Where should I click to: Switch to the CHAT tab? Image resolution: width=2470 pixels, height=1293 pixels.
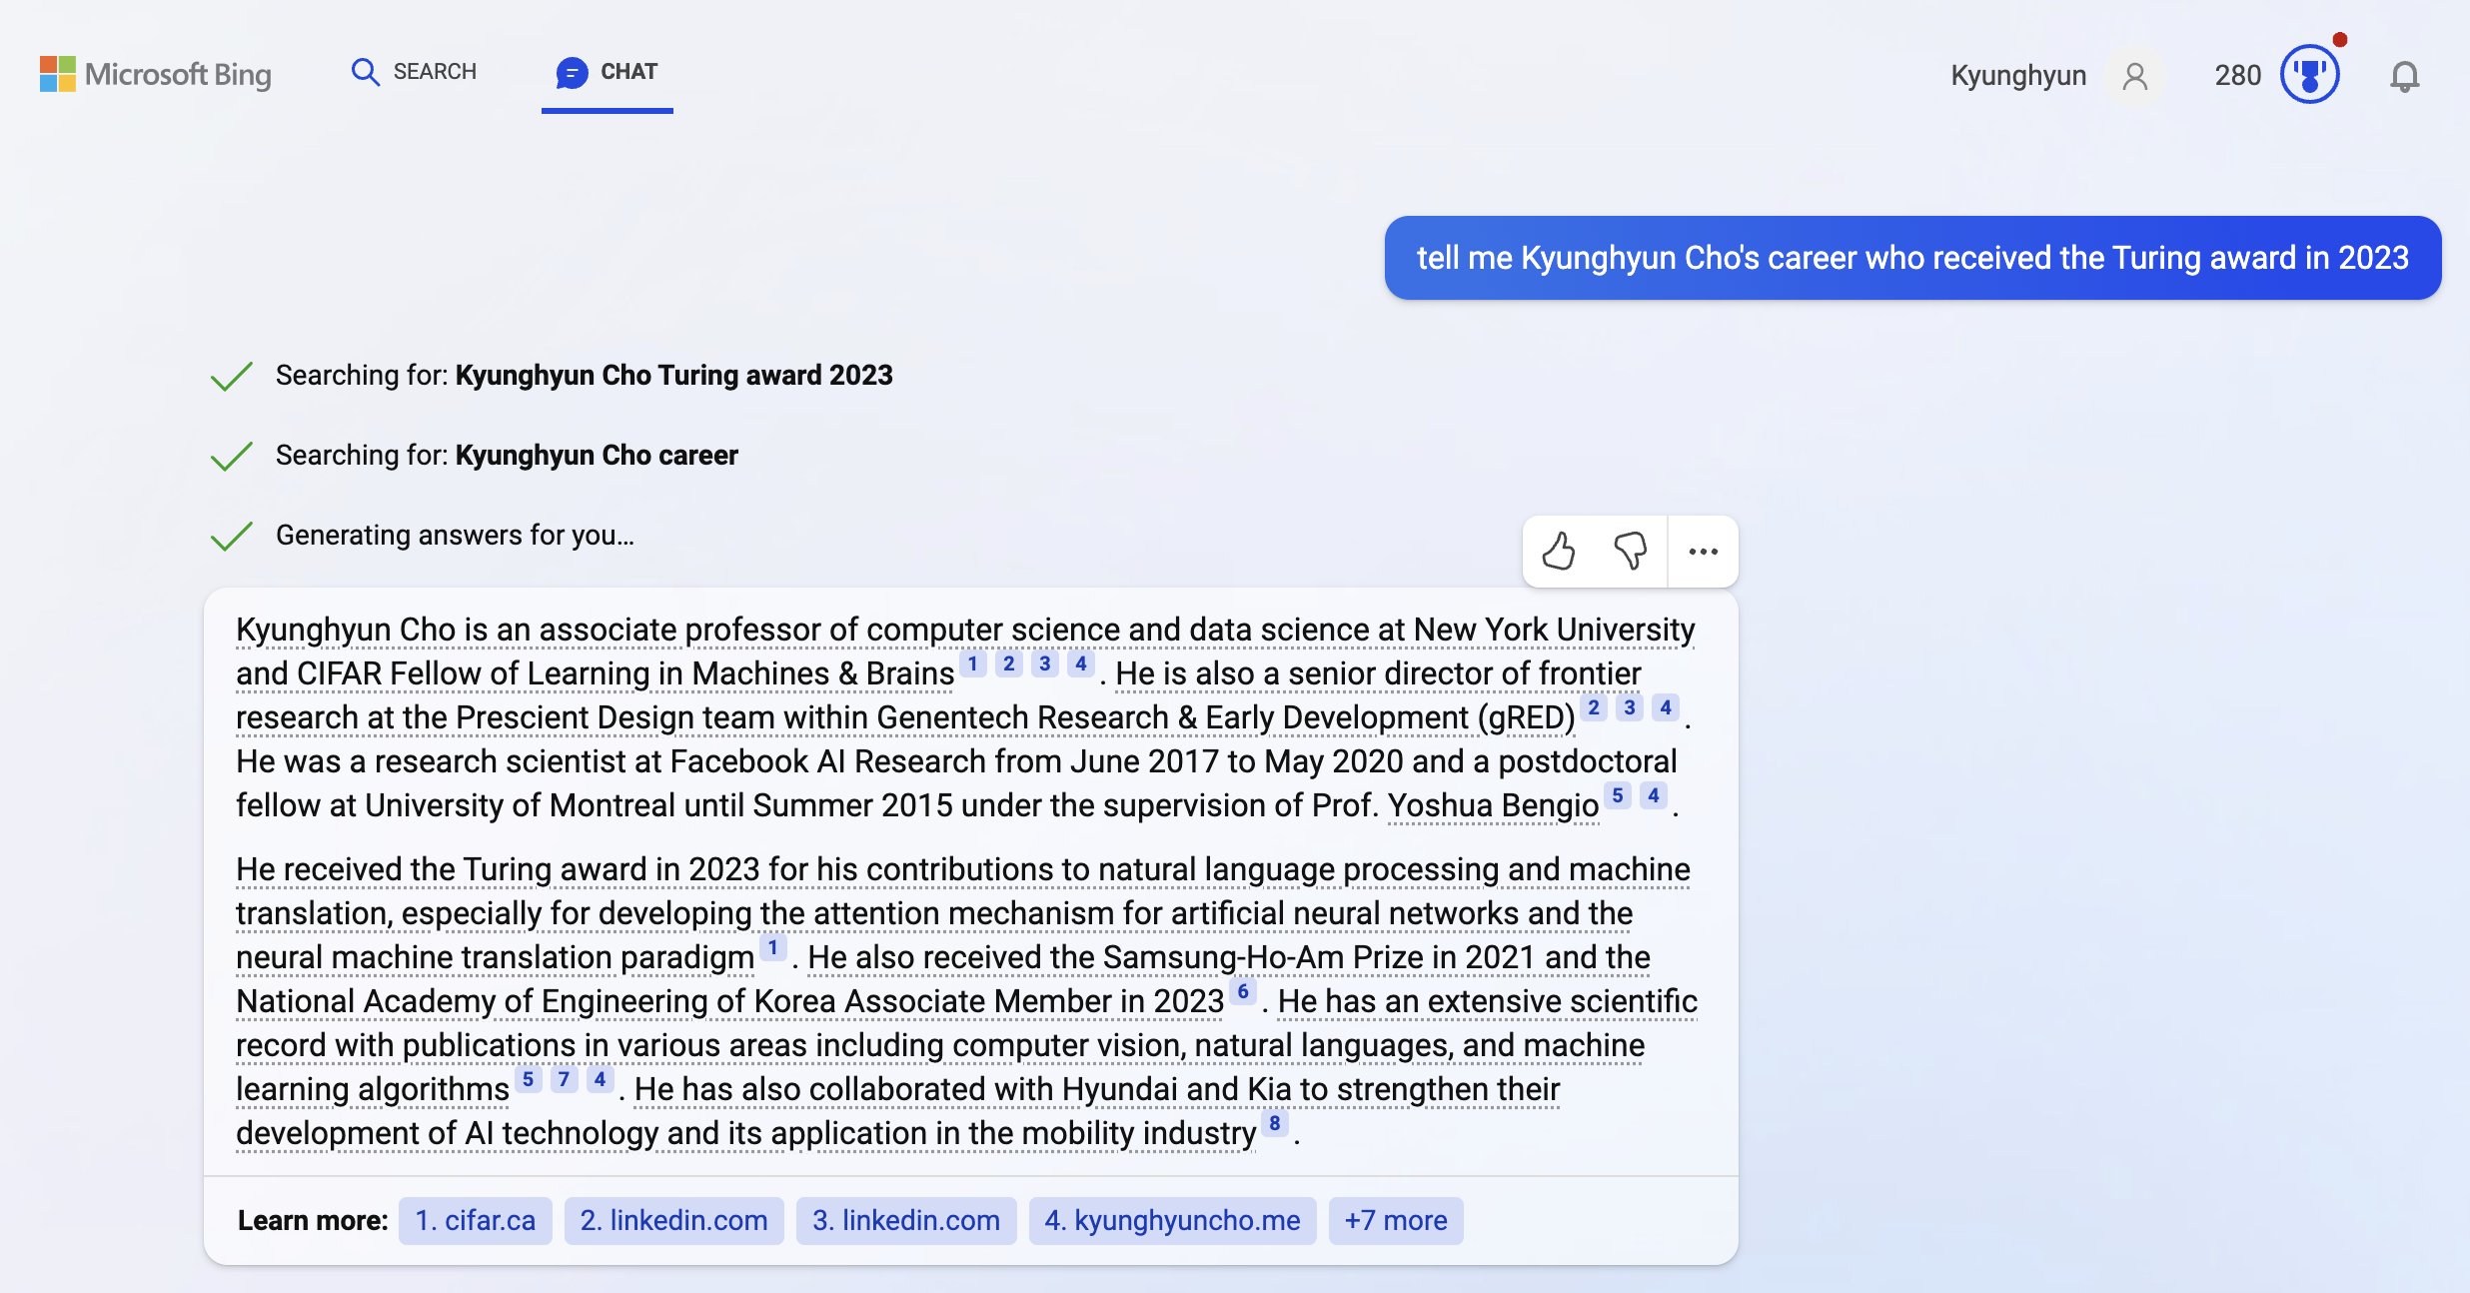[608, 72]
